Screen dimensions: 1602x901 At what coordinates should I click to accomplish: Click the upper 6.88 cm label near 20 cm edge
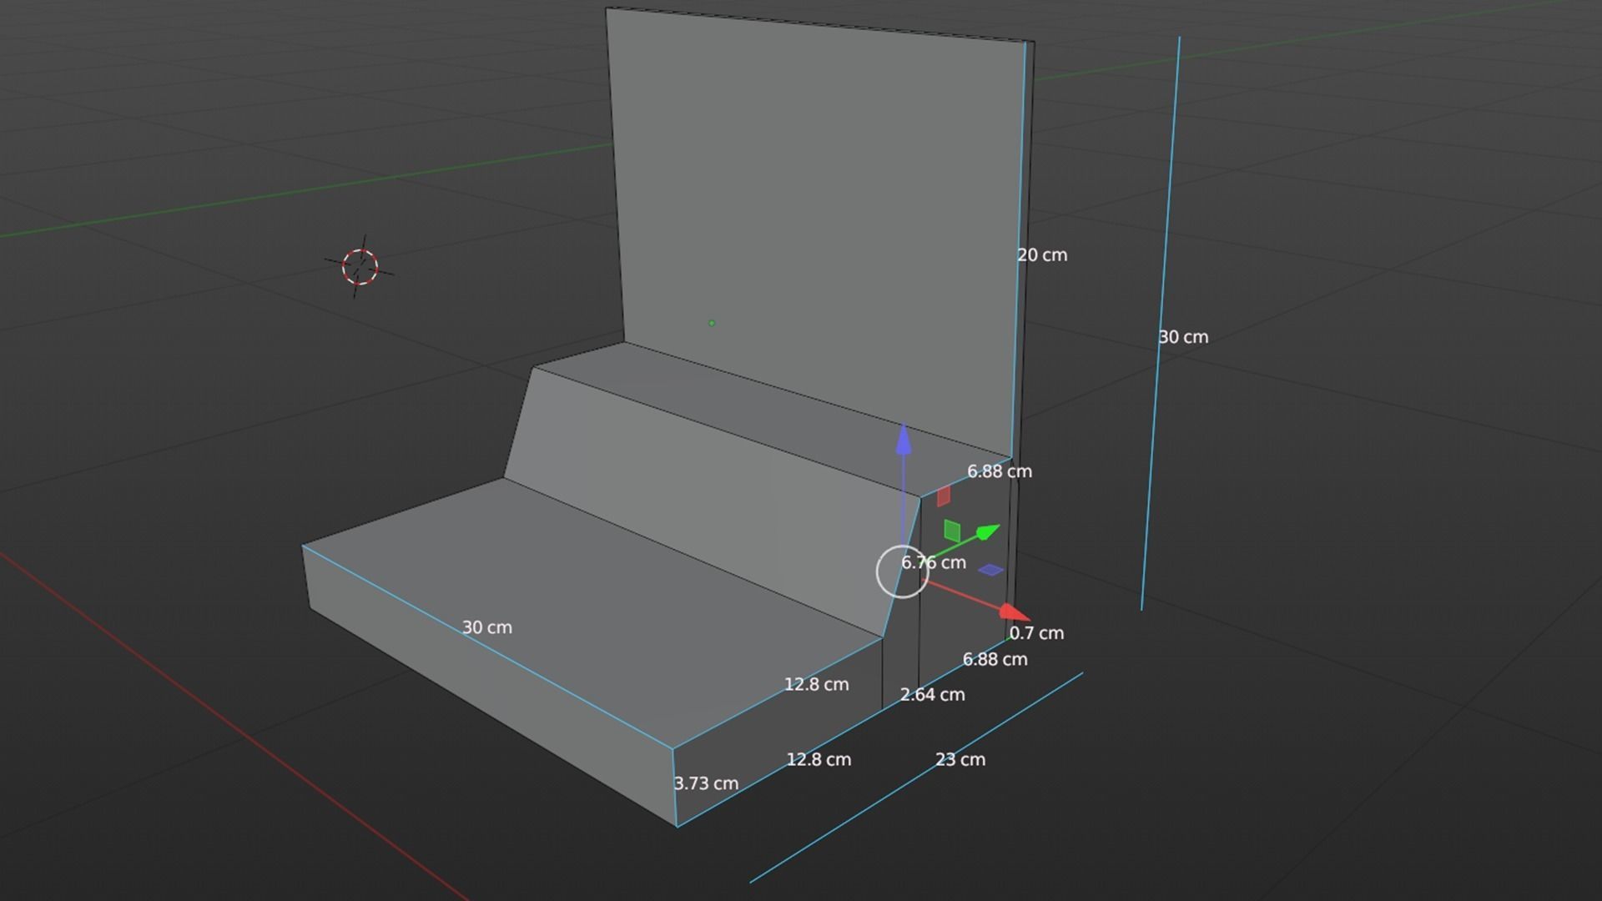pos(1000,471)
